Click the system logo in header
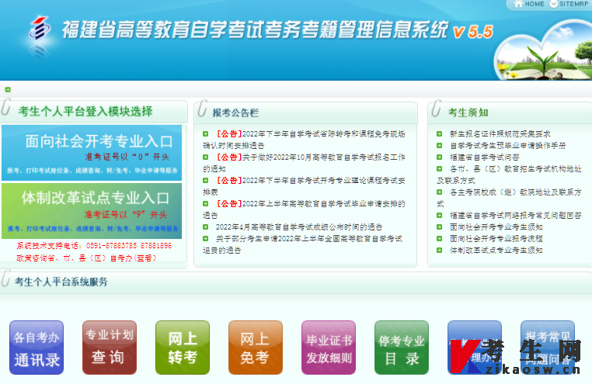Screen dimensions: 592x384 point(40,28)
